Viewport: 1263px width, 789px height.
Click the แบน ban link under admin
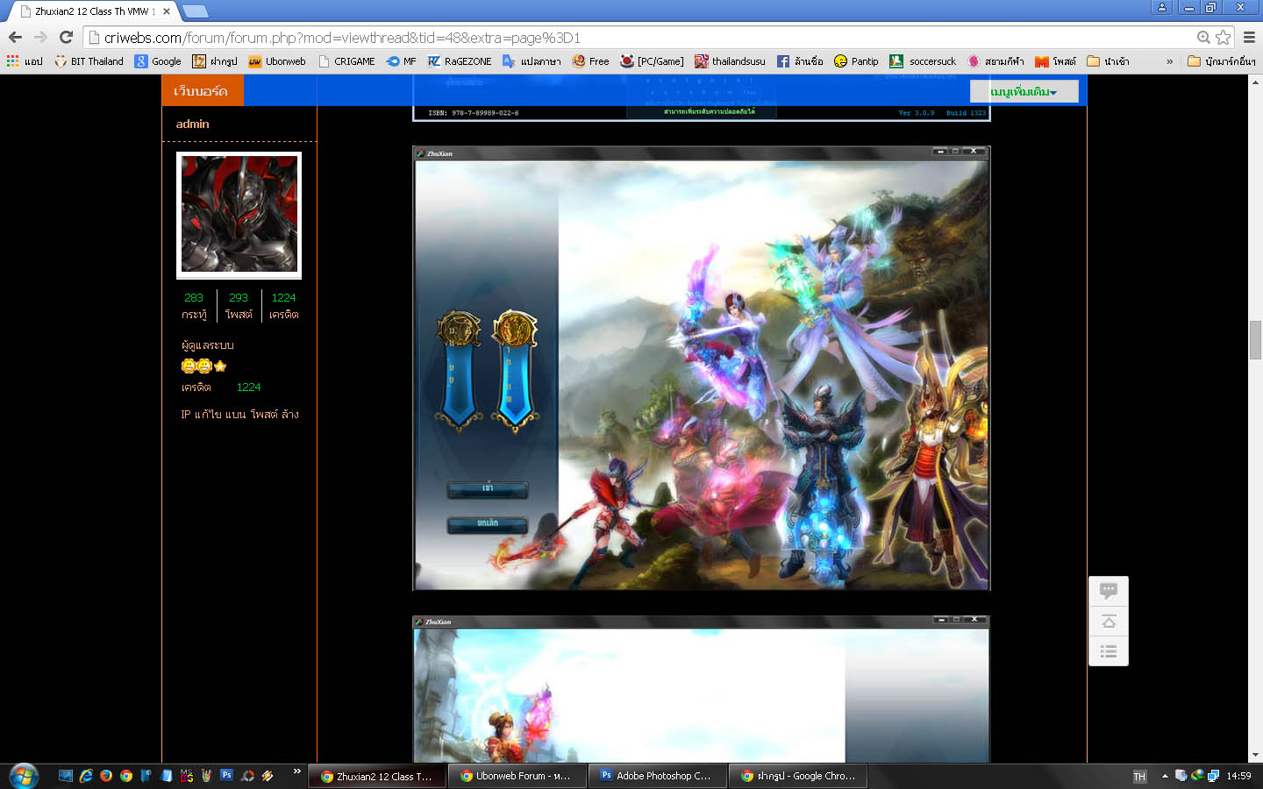click(235, 414)
